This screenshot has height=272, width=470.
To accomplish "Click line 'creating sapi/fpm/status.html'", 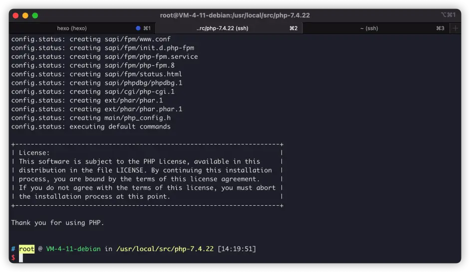I will pos(96,74).
